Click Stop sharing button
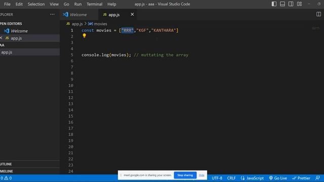324x182 pixels. pyautogui.click(x=185, y=175)
